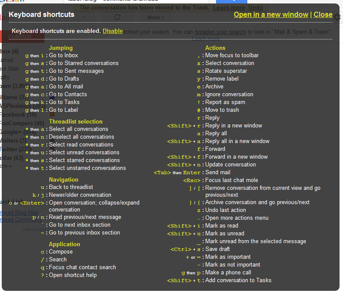The image size is (343, 293).
Task: Click the Application section heading
Action: (64, 244)
